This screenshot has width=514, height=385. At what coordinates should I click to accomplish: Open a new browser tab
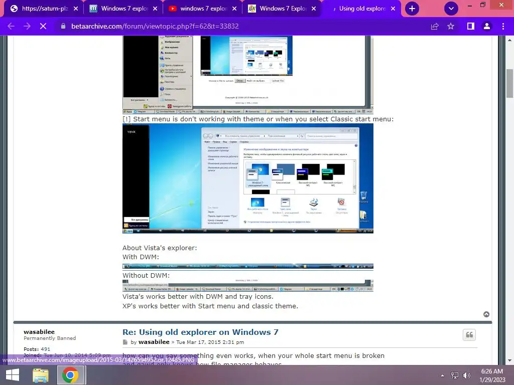click(x=412, y=9)
